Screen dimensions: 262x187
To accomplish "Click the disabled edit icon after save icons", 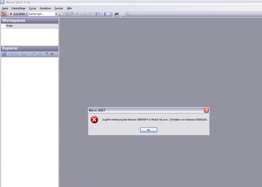I will [x=78, y=14].
